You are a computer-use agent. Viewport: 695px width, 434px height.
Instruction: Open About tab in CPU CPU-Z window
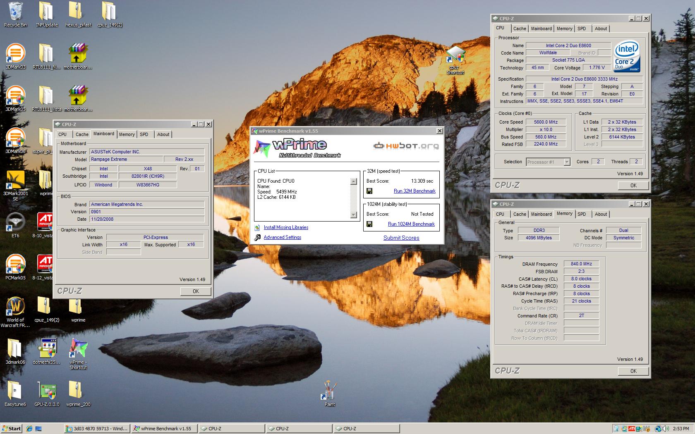[x=601, y=29]
